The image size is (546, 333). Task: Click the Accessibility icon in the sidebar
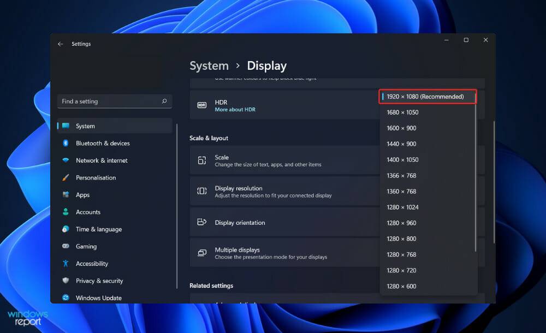(66, 264)
